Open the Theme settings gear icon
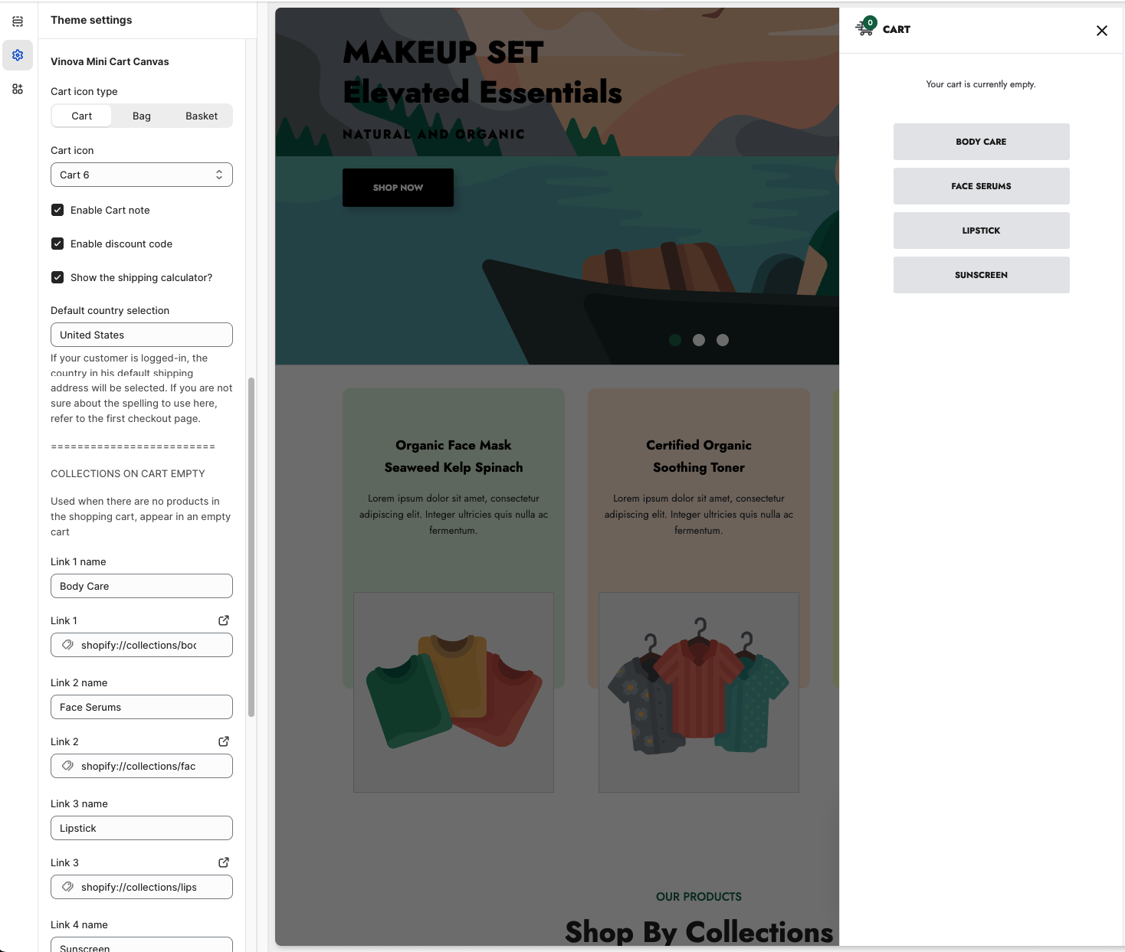This screenshot has height=952, width=1125. tap(18, 55)
